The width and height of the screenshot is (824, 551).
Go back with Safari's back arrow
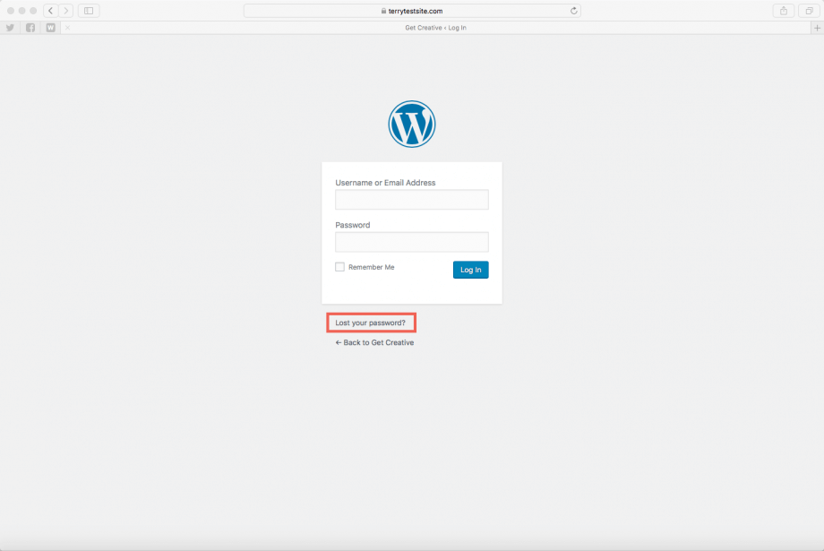click(50, 11)
